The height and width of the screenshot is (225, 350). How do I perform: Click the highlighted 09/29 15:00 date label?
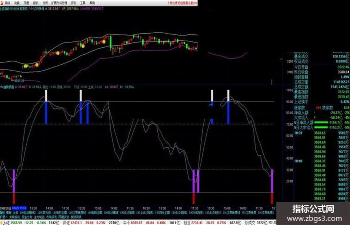[x=19, y=208]
